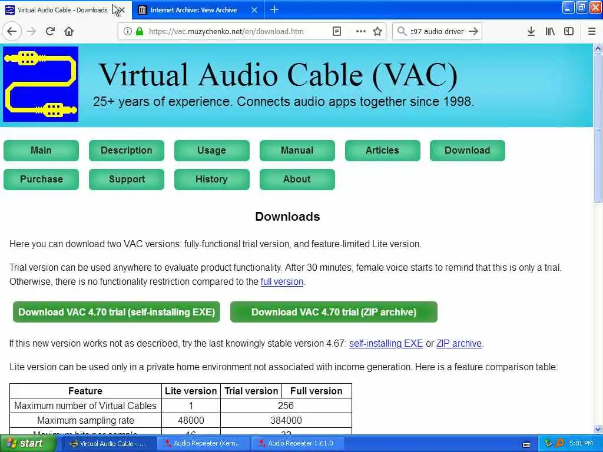Browse the Articles page

coord(383,150)
